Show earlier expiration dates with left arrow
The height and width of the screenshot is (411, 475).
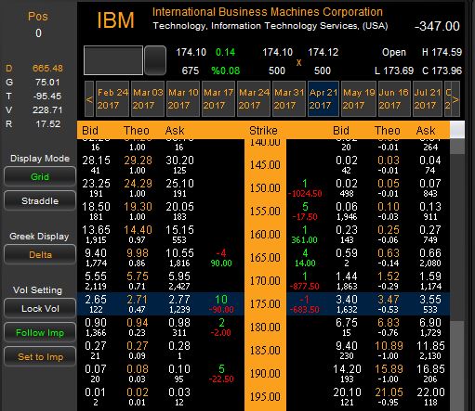pos(89,99)
